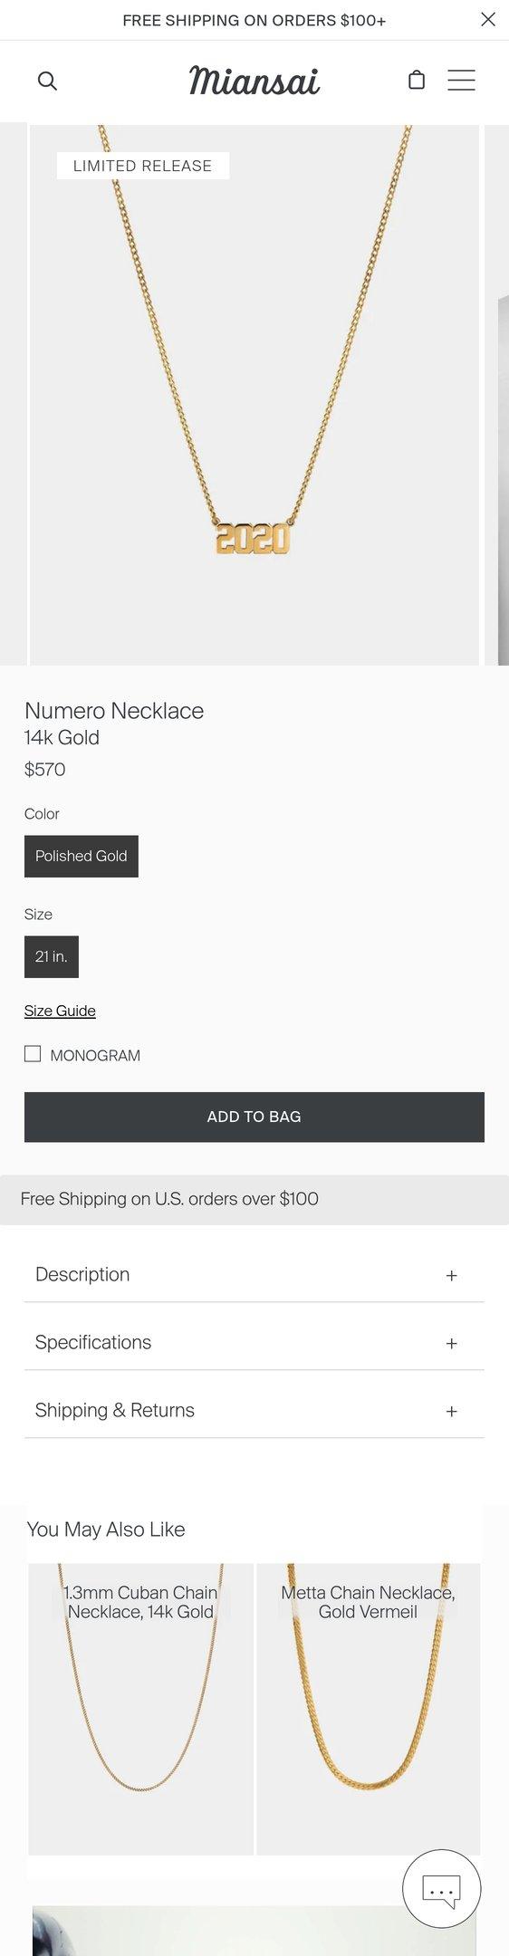Expand the Description section
The image size is (509, 1956).
(254, 1274)
